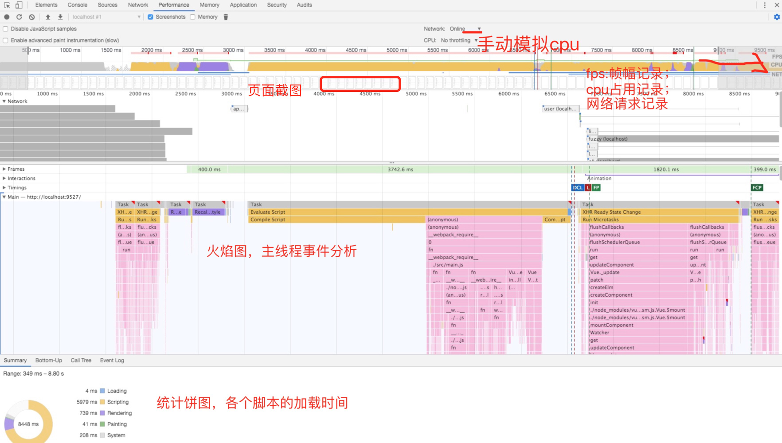Expand the Timings track
The image size is (782, 443).
click(4, 188)
